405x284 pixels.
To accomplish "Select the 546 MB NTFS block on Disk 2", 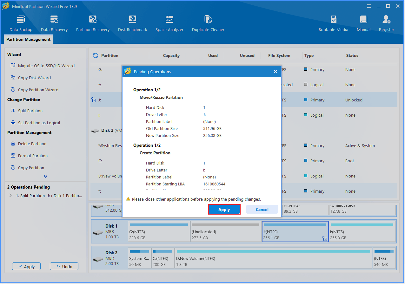I will pos(384,258).
